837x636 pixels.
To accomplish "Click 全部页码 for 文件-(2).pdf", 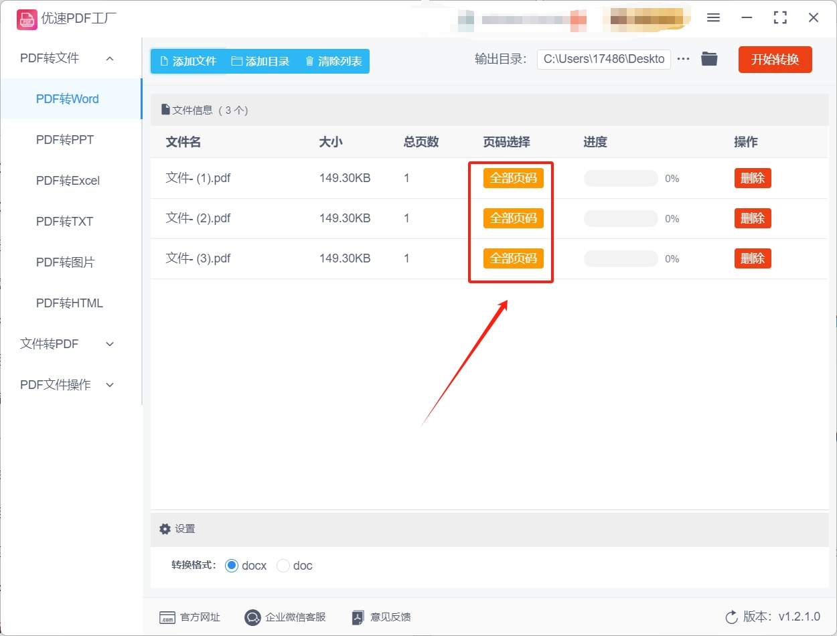I will pos(513,218).
